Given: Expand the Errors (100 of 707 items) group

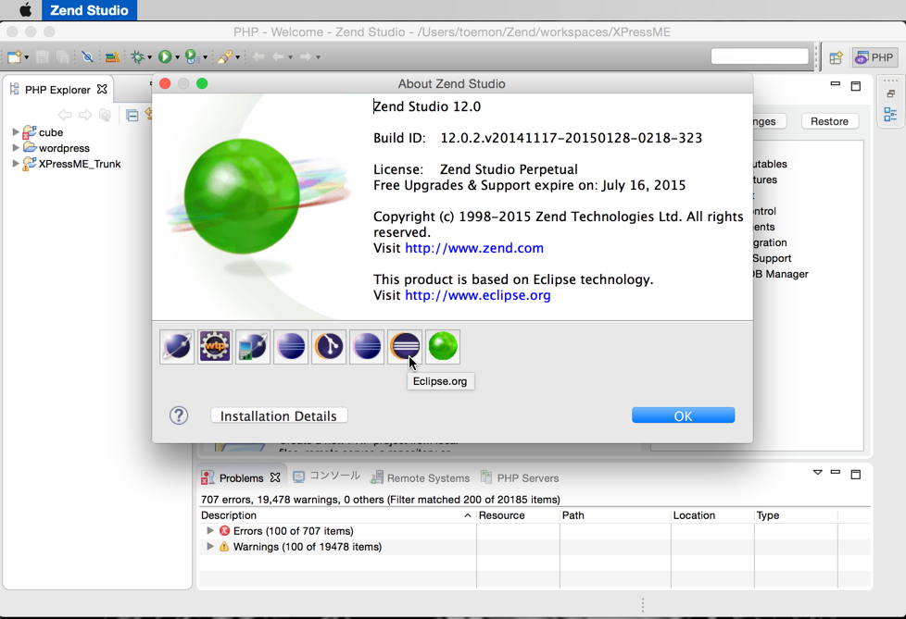Looking at the screenshot, I should [x=210, y=531].
